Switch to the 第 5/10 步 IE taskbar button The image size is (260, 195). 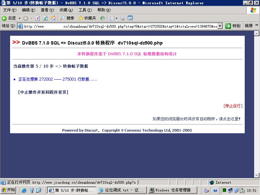pos(71,190)
